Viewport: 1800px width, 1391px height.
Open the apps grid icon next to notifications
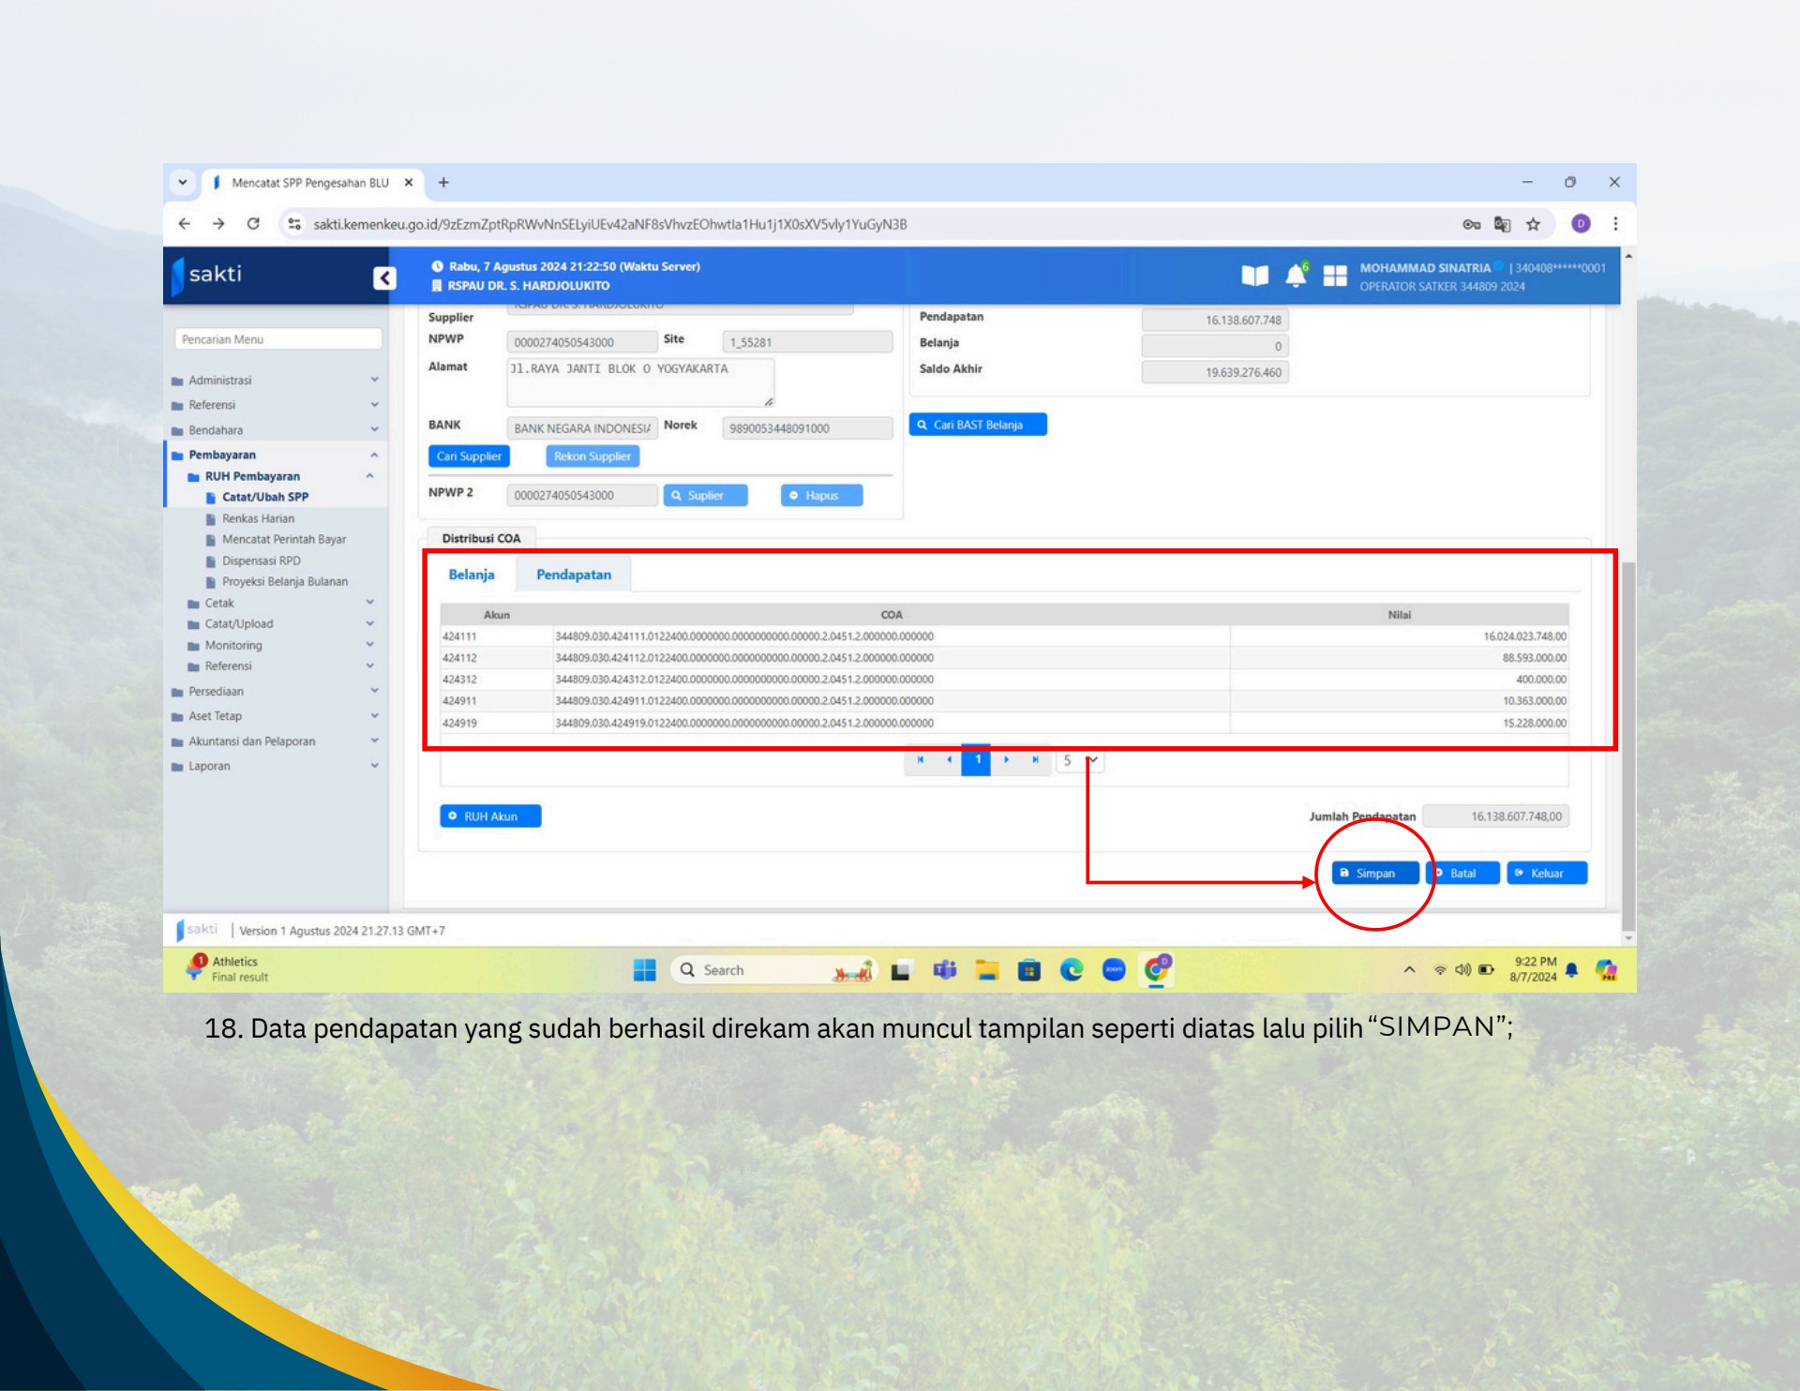point(1336,277)
